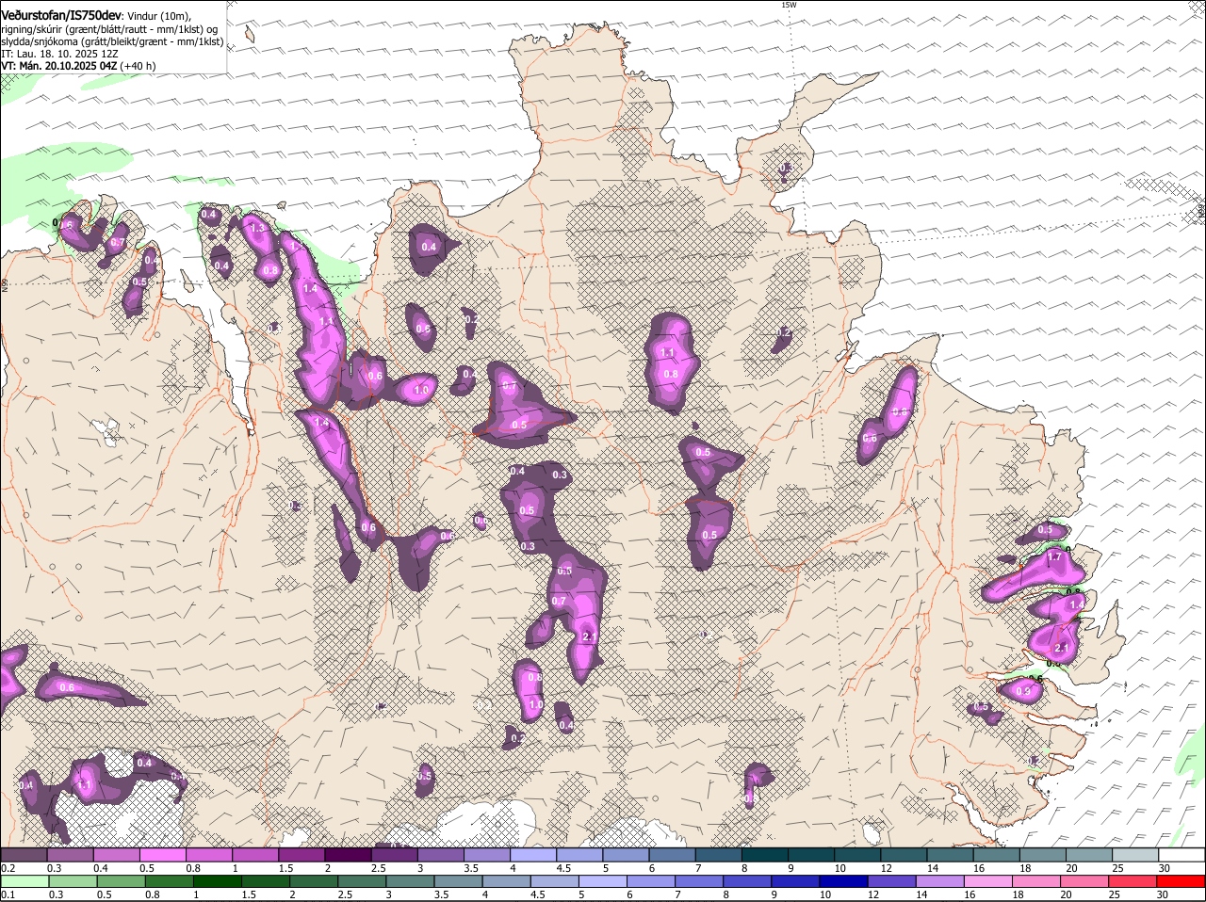Screen dimensions: 1206x902
Task: Choose the rain scale swatch between 4 and 4.5
Action: click(x=506, y=882)
